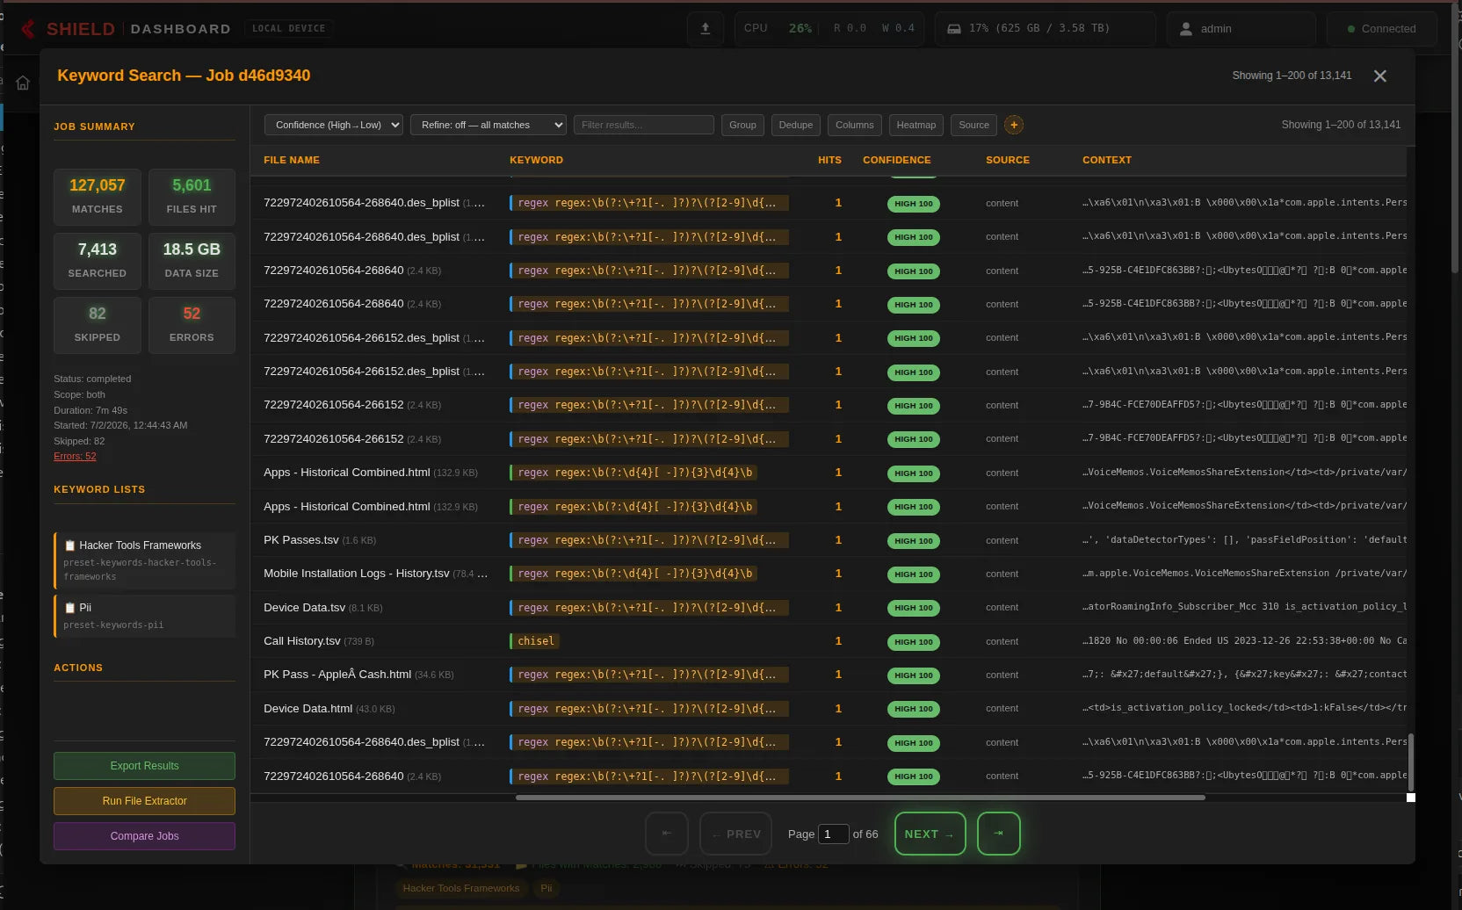Select the Hacker Tools Frameworks keyword list

tap(144, 560)
